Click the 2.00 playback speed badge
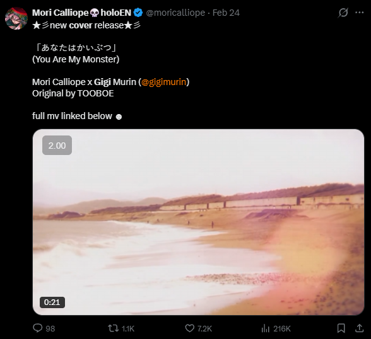 (57, 146)
